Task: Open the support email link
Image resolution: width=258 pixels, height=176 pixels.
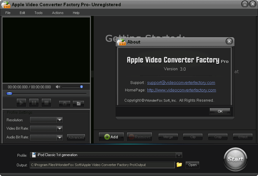Action: tap(181, 82)
